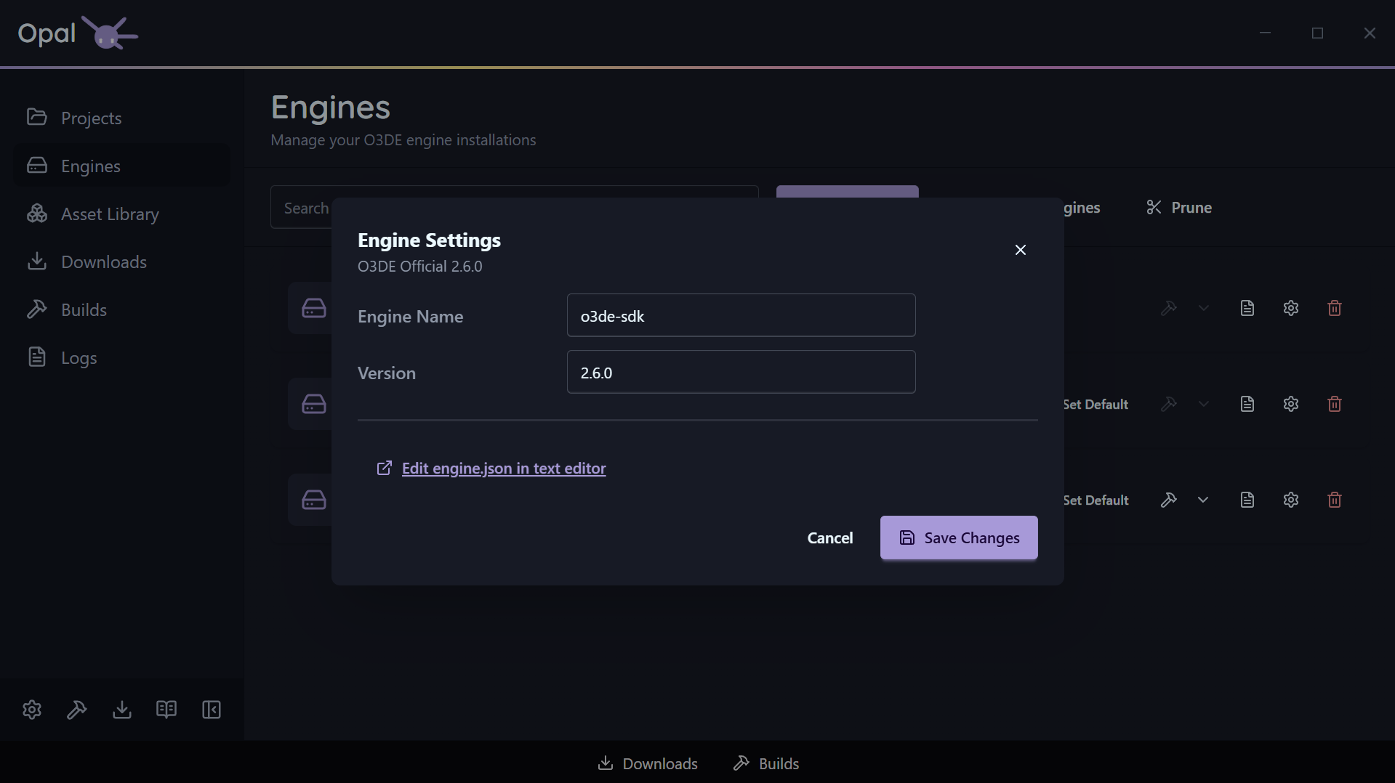The image size is (1395, 783).
Task: Click first engine row's document icon
Action: coord(1247,308)
